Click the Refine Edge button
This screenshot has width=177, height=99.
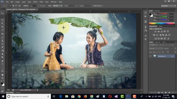(x=98, y=6)
